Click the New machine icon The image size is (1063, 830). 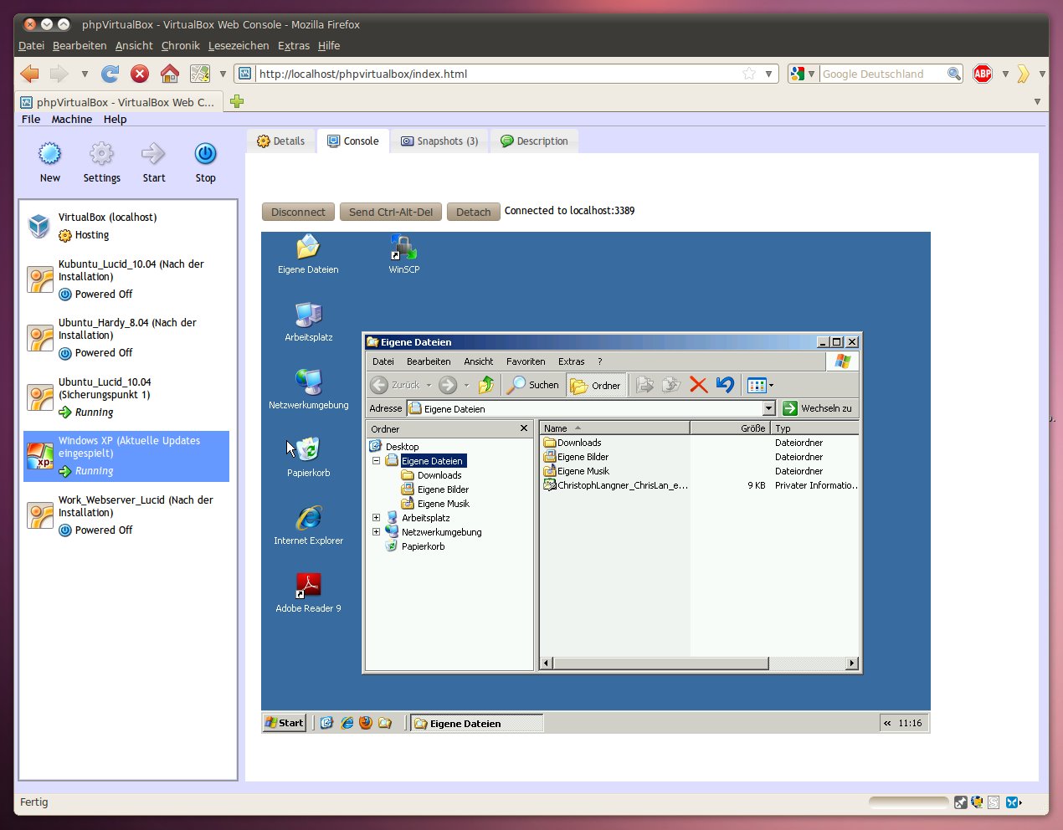coord(50,154)
